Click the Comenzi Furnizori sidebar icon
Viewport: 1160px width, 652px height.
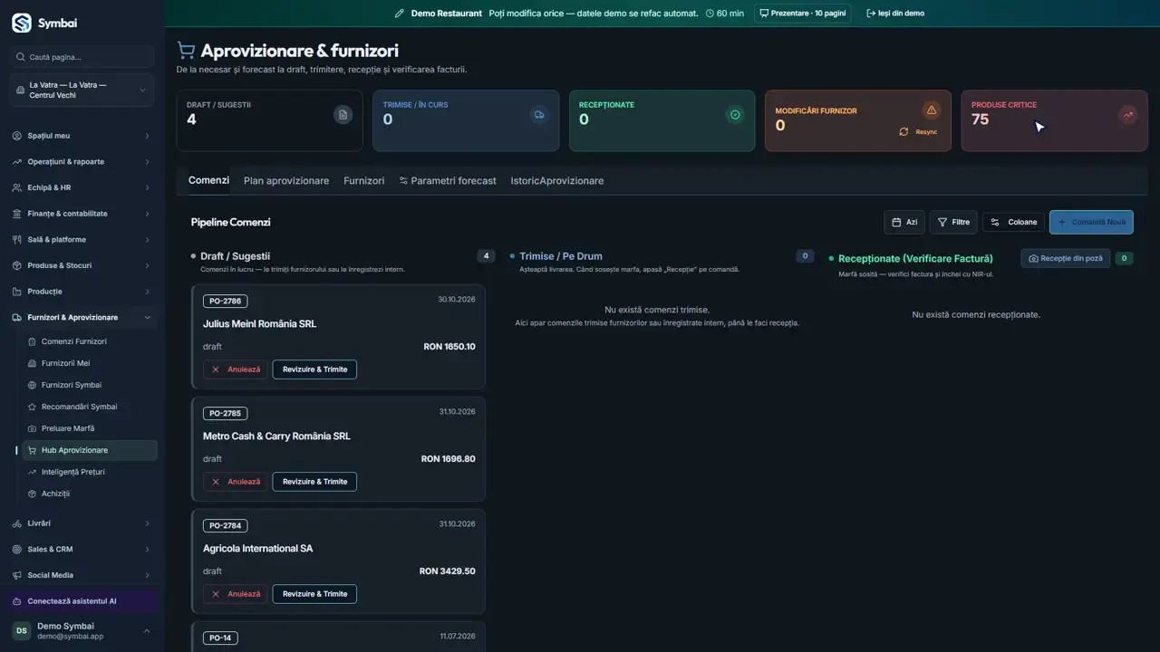33,341
